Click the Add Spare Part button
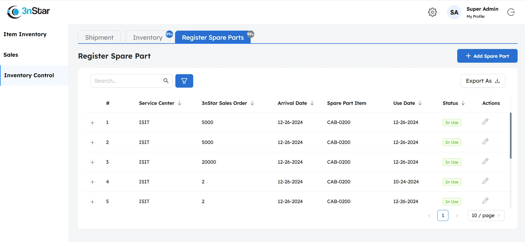Viewport: 525px width, 242px height. coord(487,56)
